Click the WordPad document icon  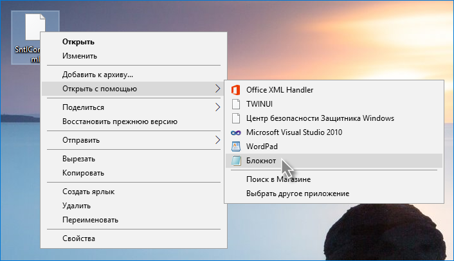(236, 147)
